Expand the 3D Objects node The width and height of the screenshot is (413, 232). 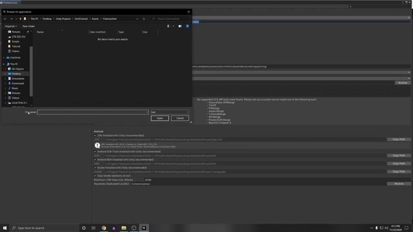[6, 69]
